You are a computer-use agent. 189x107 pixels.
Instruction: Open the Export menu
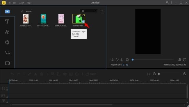coord(21,3)
